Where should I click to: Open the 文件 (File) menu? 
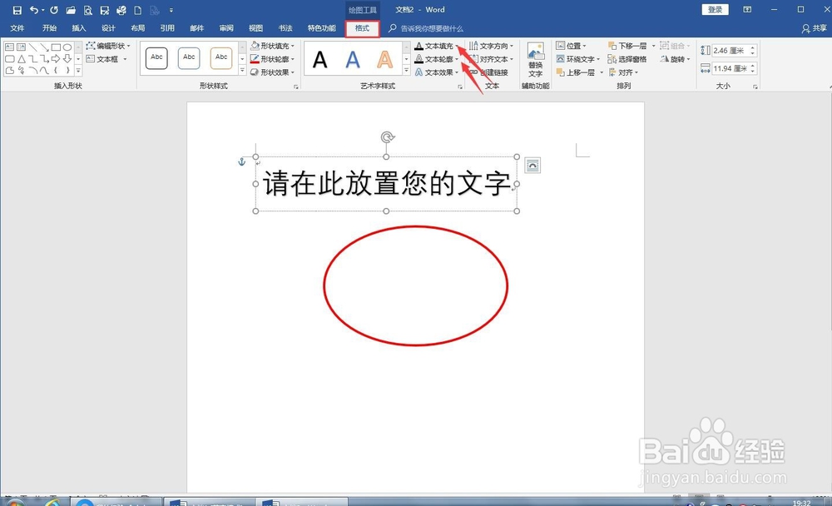point(17,27)
